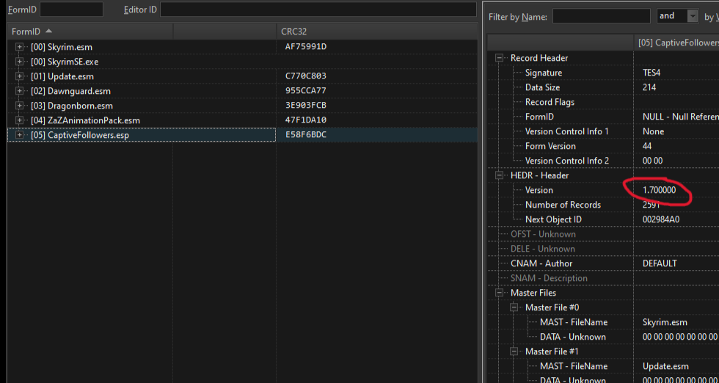Select the Number of Records row
719x383 pixels.
tap(603, 205)
